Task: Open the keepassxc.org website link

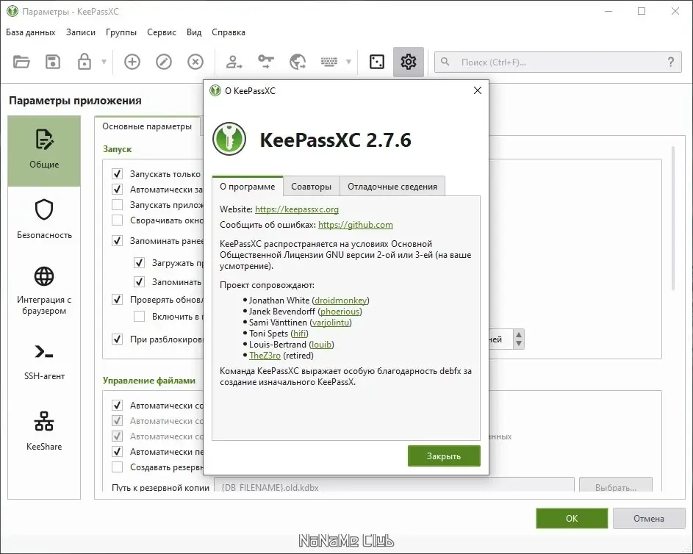Action: 297,209
